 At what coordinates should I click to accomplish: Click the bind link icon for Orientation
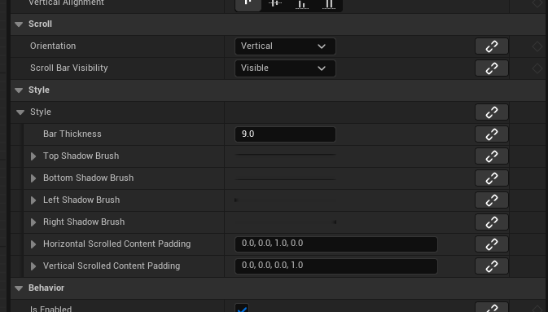[491, 46]
